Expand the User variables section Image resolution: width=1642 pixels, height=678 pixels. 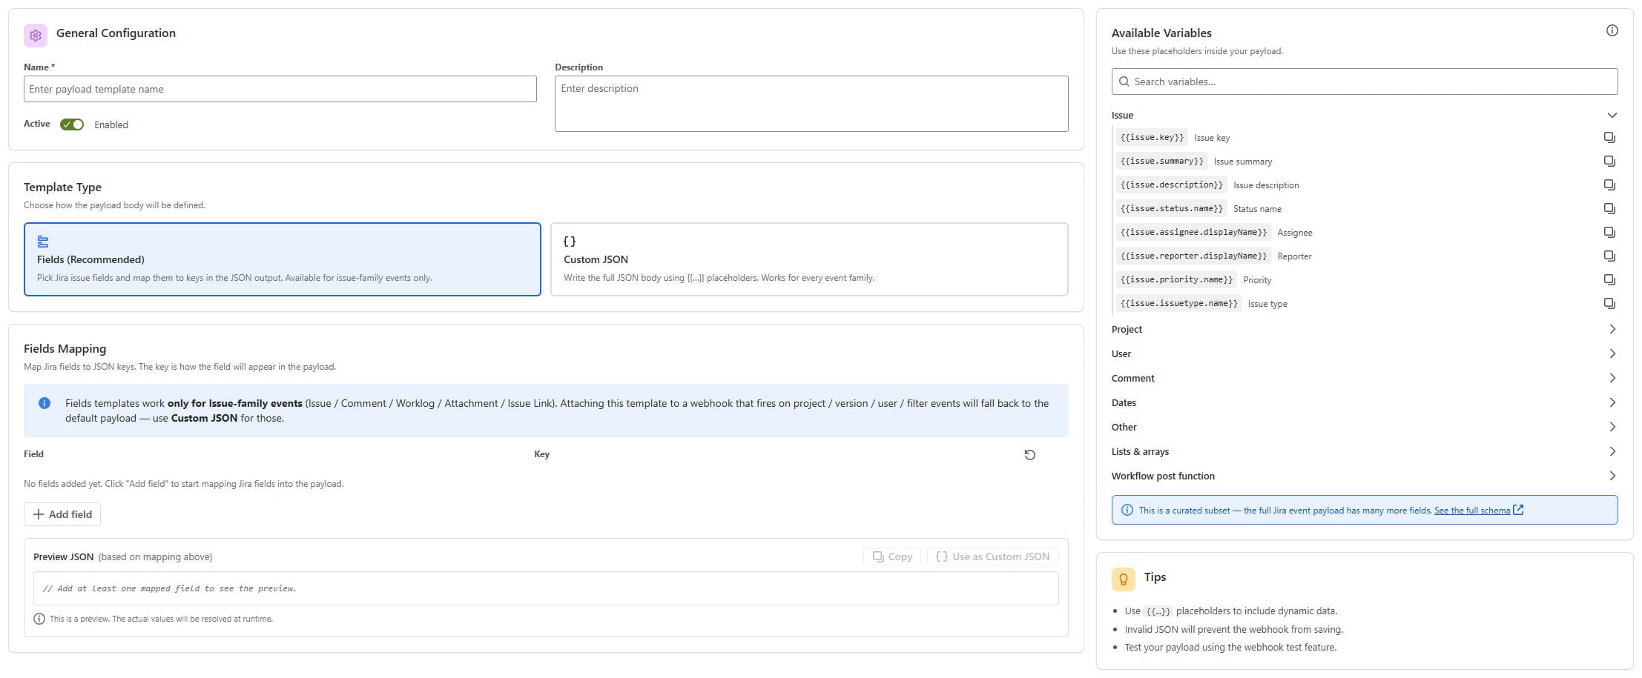(1364, 353)
